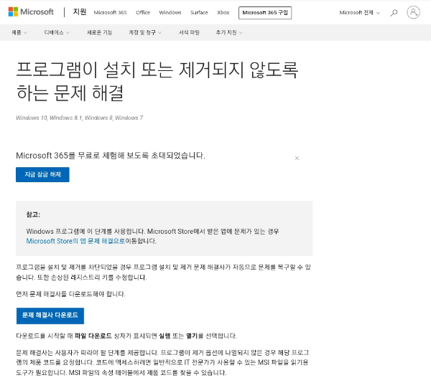Open Xbox in the top navigation
431x388 pixels.
[x=223, y=13]
